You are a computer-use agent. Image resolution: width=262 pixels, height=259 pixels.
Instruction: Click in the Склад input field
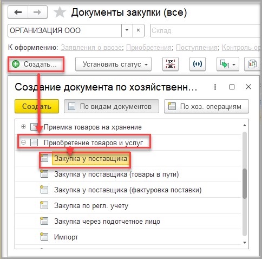tap(206, 30)
